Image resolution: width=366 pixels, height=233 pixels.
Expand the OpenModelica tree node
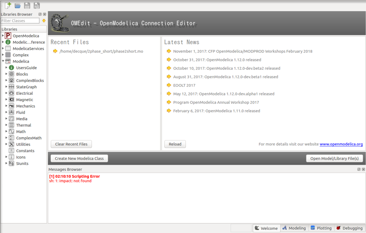(3, 35)
